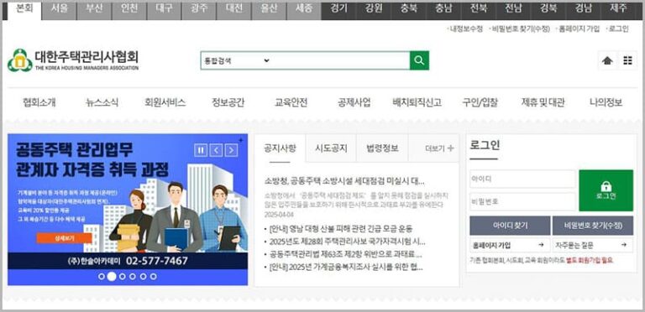
Task: Open the 통합검색 dropdown
Action: click(x=236, y=60)
